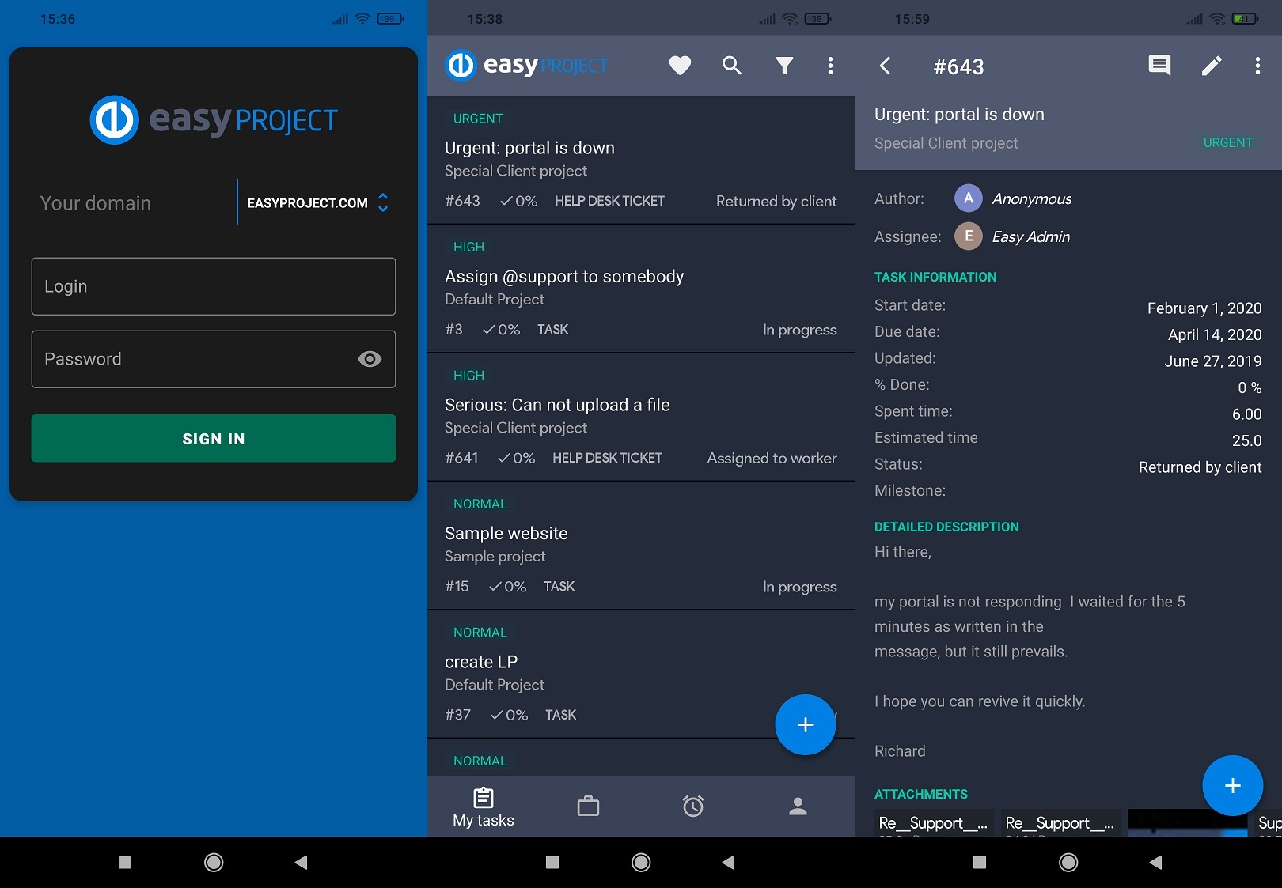Create a new task with the plus button
The image size is (1282, 888).
[806, 724]
